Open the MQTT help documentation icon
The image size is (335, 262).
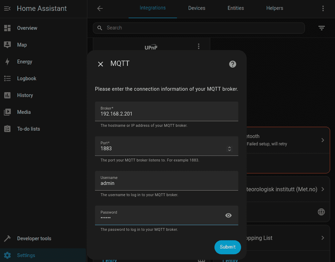[x=232, y=64]
